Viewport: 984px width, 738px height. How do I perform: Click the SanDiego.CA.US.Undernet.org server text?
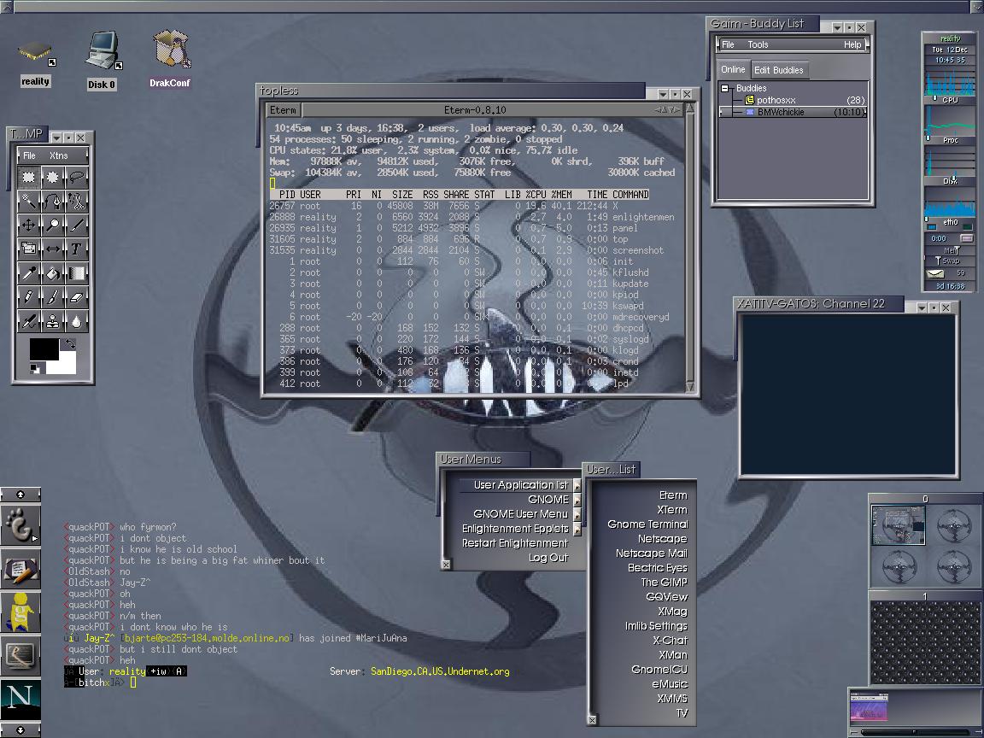440,671
